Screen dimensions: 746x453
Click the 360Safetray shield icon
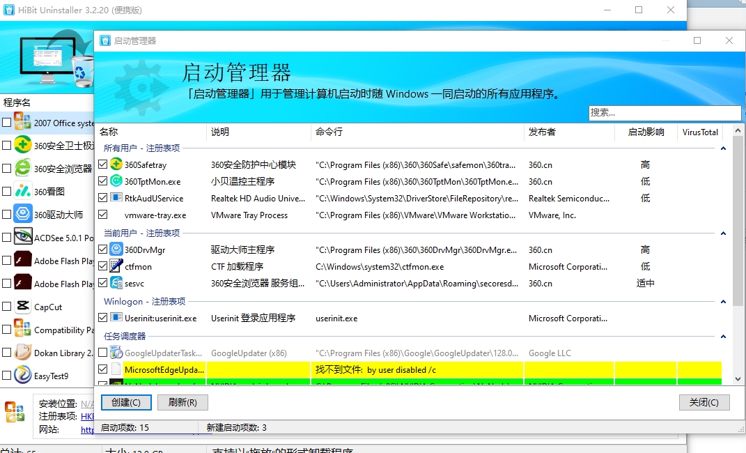(116, 164)
